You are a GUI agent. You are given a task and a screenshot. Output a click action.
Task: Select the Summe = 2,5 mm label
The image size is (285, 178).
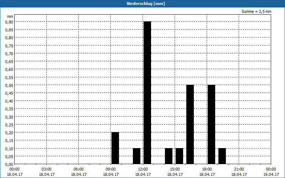tap(256, 11)
